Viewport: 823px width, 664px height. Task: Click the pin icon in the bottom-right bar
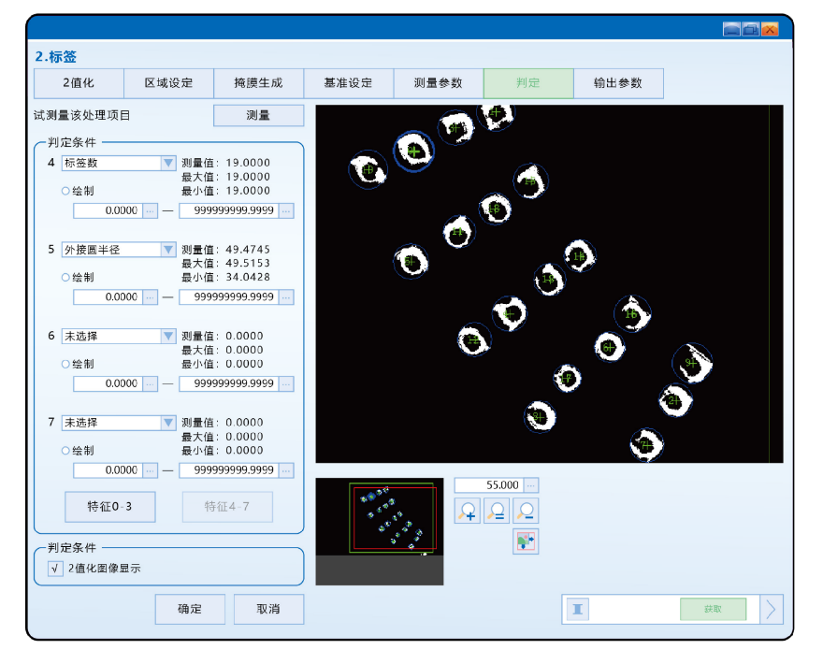(x=578, y=610)
